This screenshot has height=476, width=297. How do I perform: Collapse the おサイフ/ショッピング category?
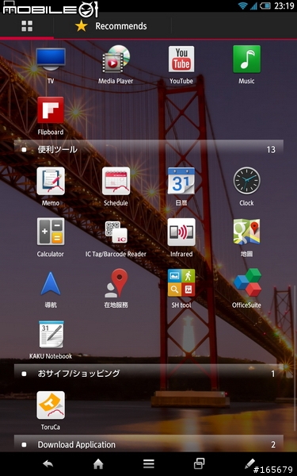(149, 374)
